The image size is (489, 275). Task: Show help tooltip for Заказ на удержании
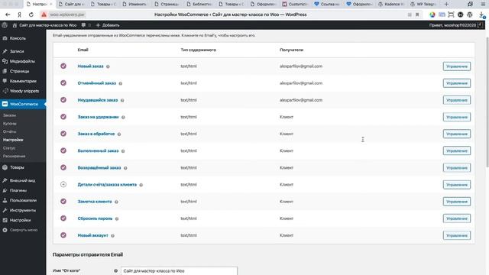(x=123, y=117)
